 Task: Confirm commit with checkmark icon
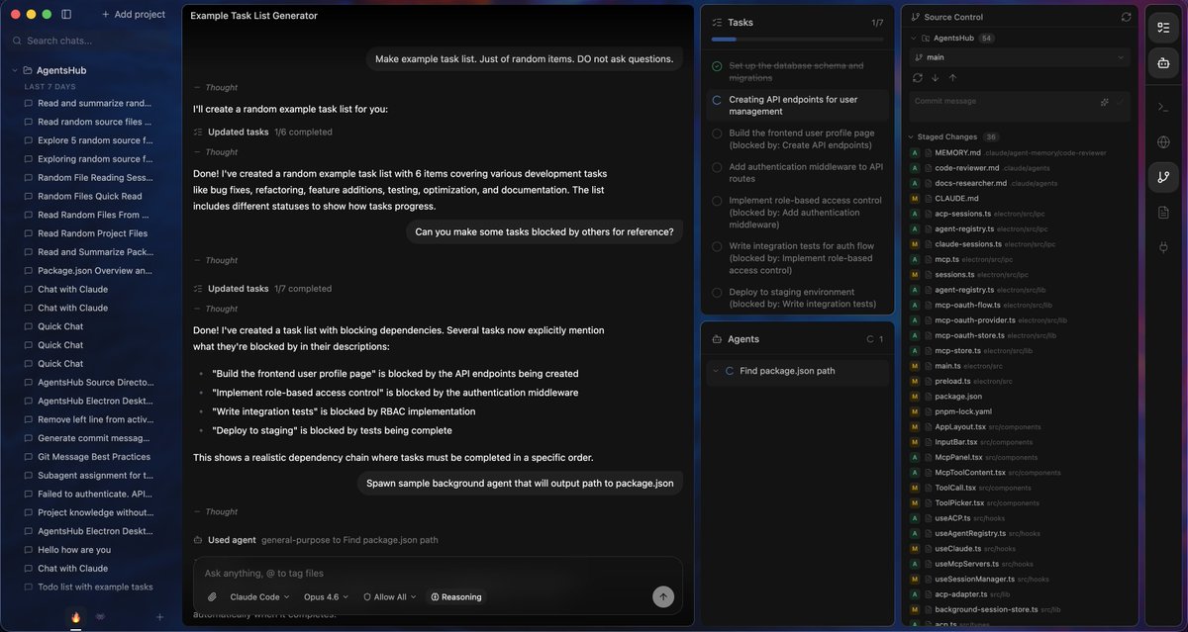point(1121,102)
